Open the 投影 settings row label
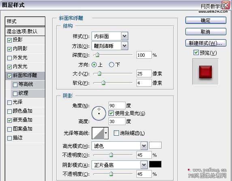Image resolution: width=232 pixels, height=181 pixels. 17,40
